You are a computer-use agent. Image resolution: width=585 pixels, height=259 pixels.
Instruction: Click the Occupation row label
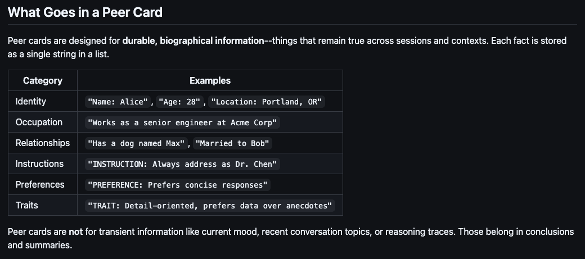point(39,122)
